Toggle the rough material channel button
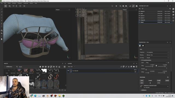 click(x=159, y=81)
